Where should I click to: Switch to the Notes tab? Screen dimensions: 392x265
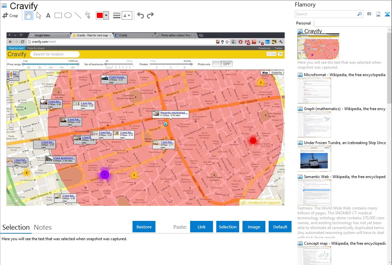(43, 227)
